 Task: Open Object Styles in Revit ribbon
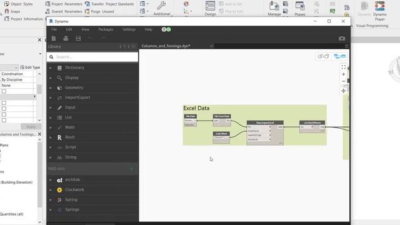point(18,4)
